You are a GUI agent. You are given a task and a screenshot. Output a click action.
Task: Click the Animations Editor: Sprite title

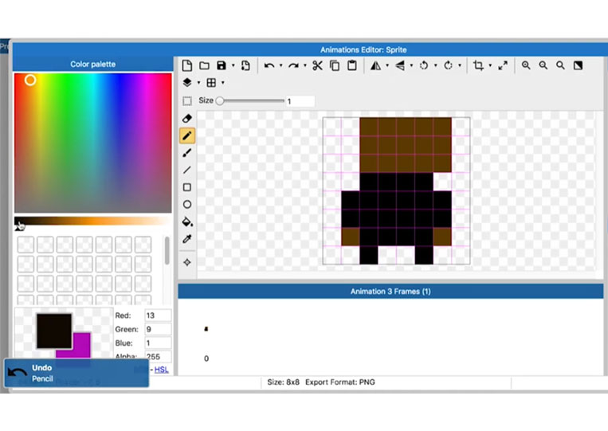[x=363, y=49]
